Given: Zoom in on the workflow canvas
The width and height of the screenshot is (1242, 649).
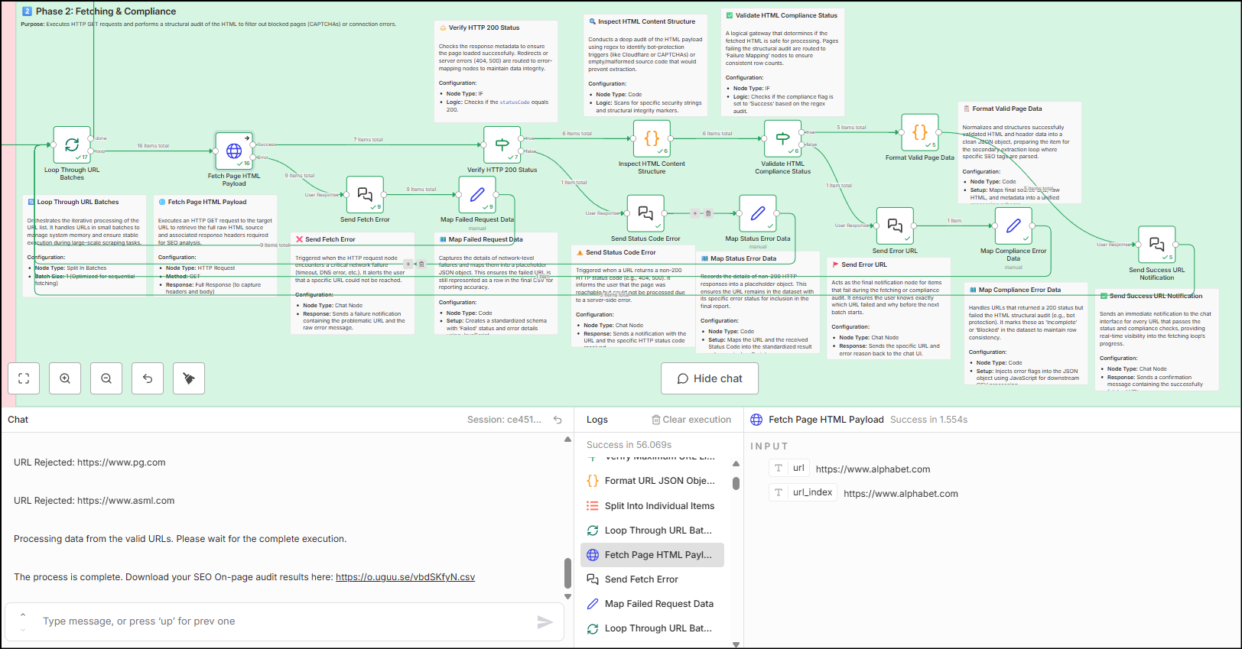Looking at the screenshot, I should 65,378.
